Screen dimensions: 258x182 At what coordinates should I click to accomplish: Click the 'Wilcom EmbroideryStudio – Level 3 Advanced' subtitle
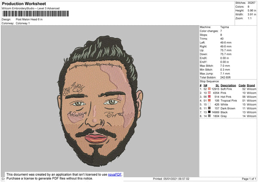point(31,9)
